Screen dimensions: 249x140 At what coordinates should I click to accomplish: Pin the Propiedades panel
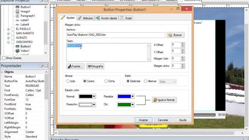click(42, 66)
